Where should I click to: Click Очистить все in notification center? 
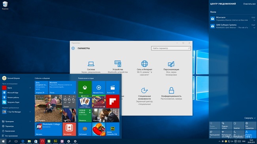pos(249,4)
